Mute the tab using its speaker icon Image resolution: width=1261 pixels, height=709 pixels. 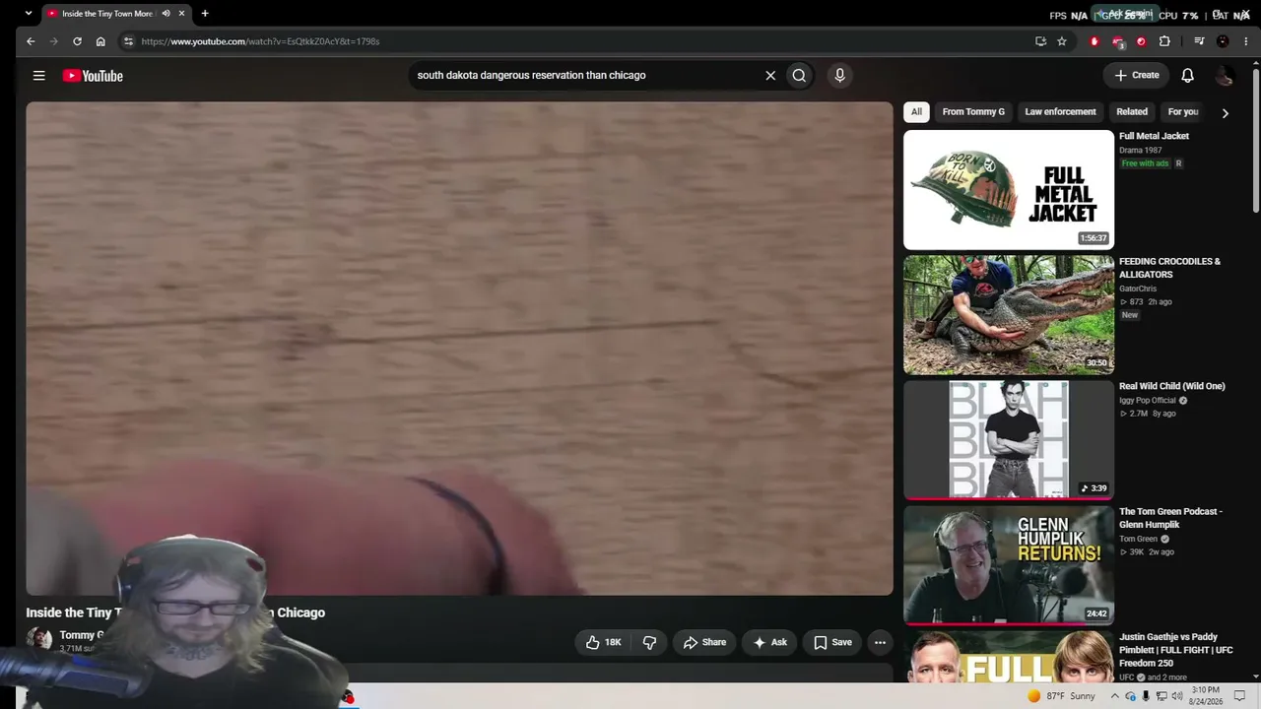tap(166, 14)
